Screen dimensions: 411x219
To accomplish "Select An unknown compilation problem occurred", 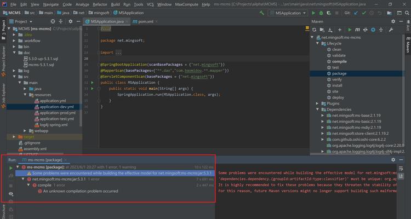I will (x=81, y=191).
